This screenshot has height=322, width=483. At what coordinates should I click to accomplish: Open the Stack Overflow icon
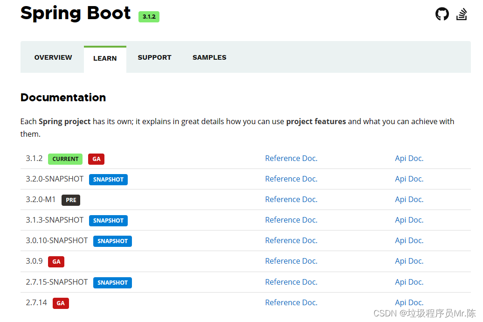point(462,14)
